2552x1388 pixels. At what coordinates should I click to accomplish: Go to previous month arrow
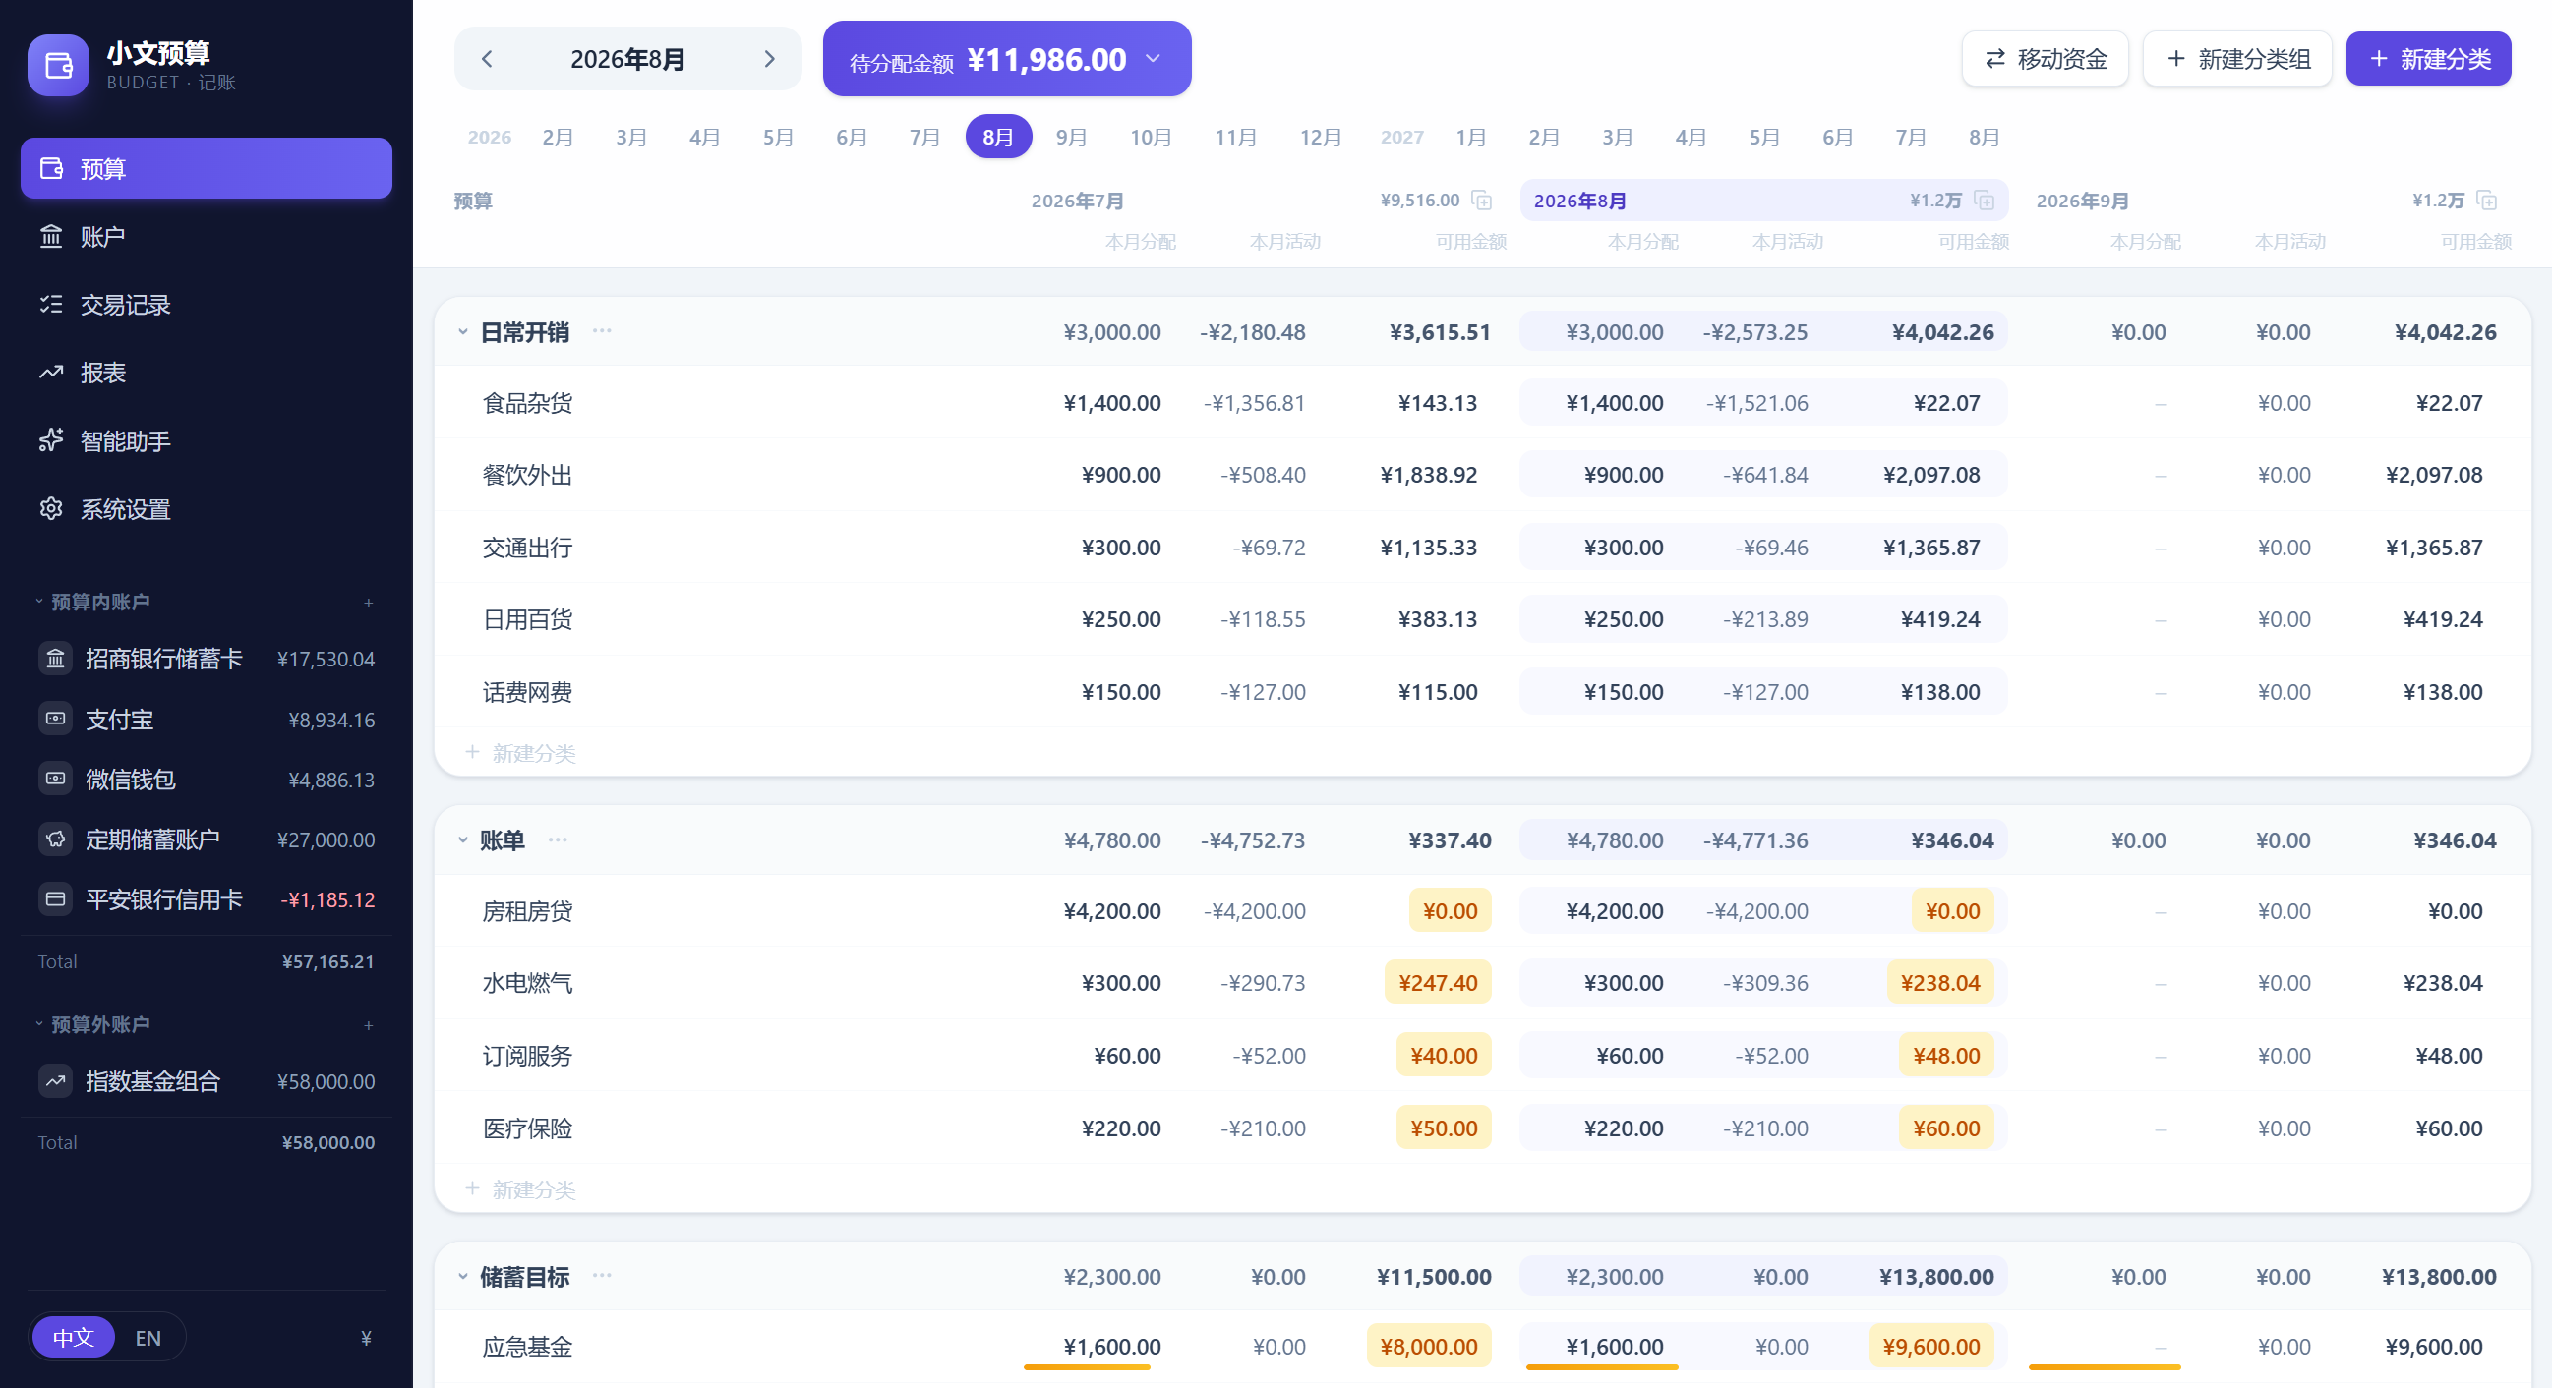(x=487, y=59)
